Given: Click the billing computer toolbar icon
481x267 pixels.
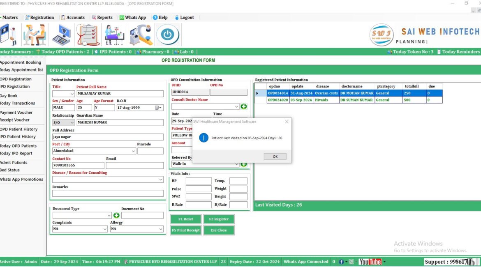Looking at the screenshot, I should [62, 35].
